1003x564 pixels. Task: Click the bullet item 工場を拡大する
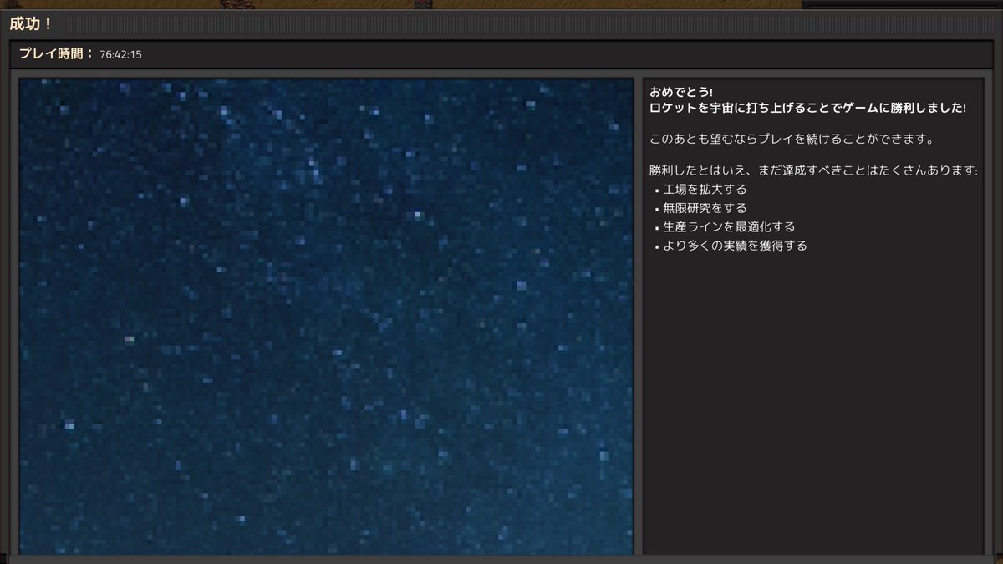(x=705, y=190)
